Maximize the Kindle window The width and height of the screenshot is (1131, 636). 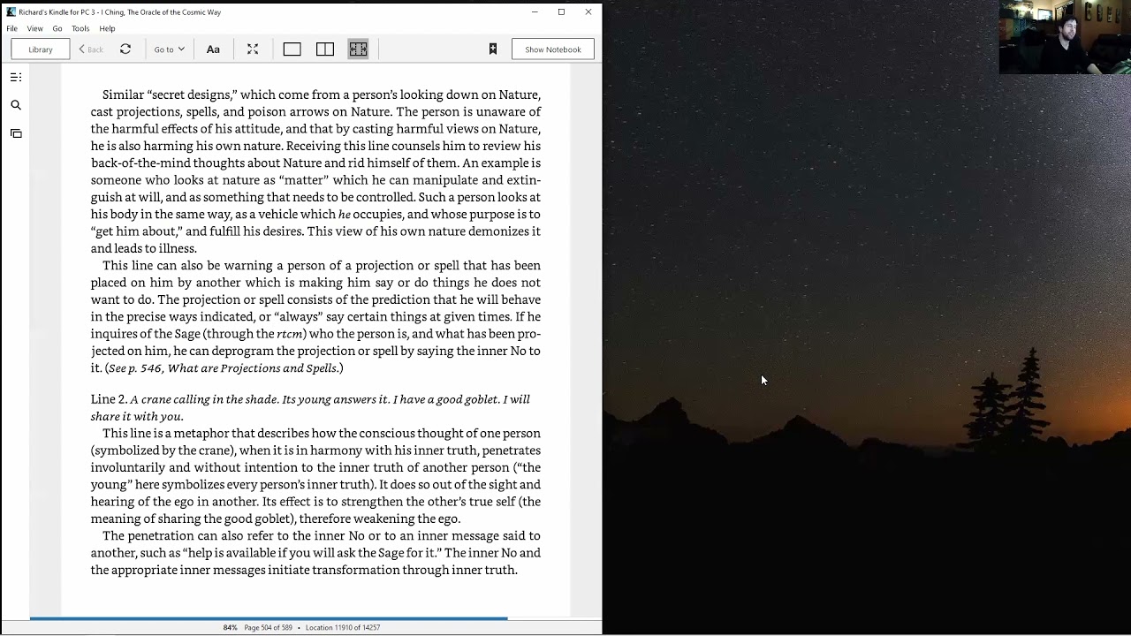tap(561, 12)
